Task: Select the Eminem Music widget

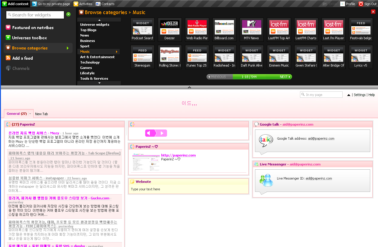Action: click(x=279, y=57)
